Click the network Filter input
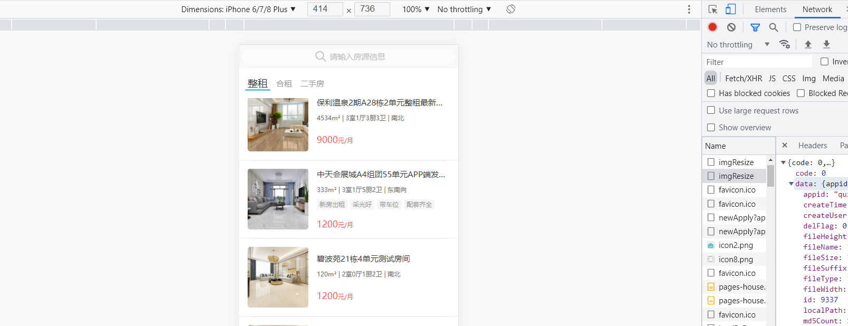848x326 pixels. point(758,62)
